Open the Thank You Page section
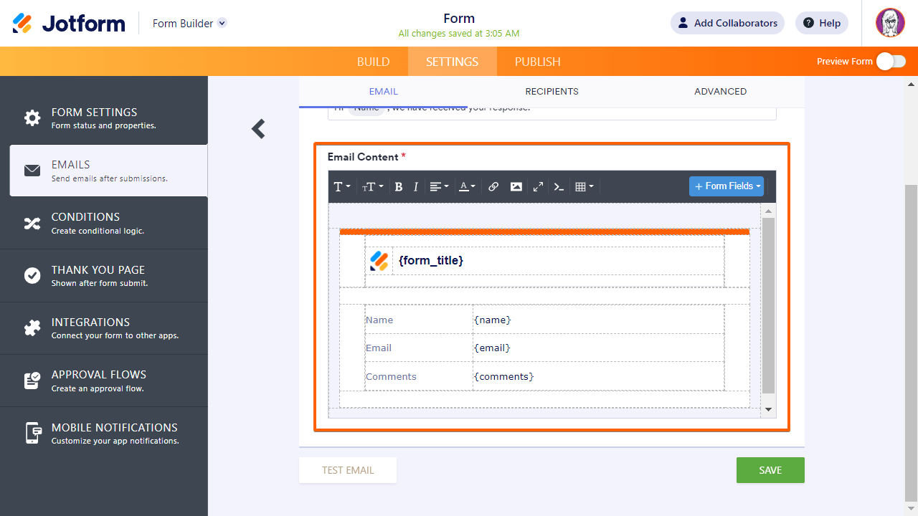Image resolution: width=918 pixels, height=516 pixels. (x=104, y=276)
